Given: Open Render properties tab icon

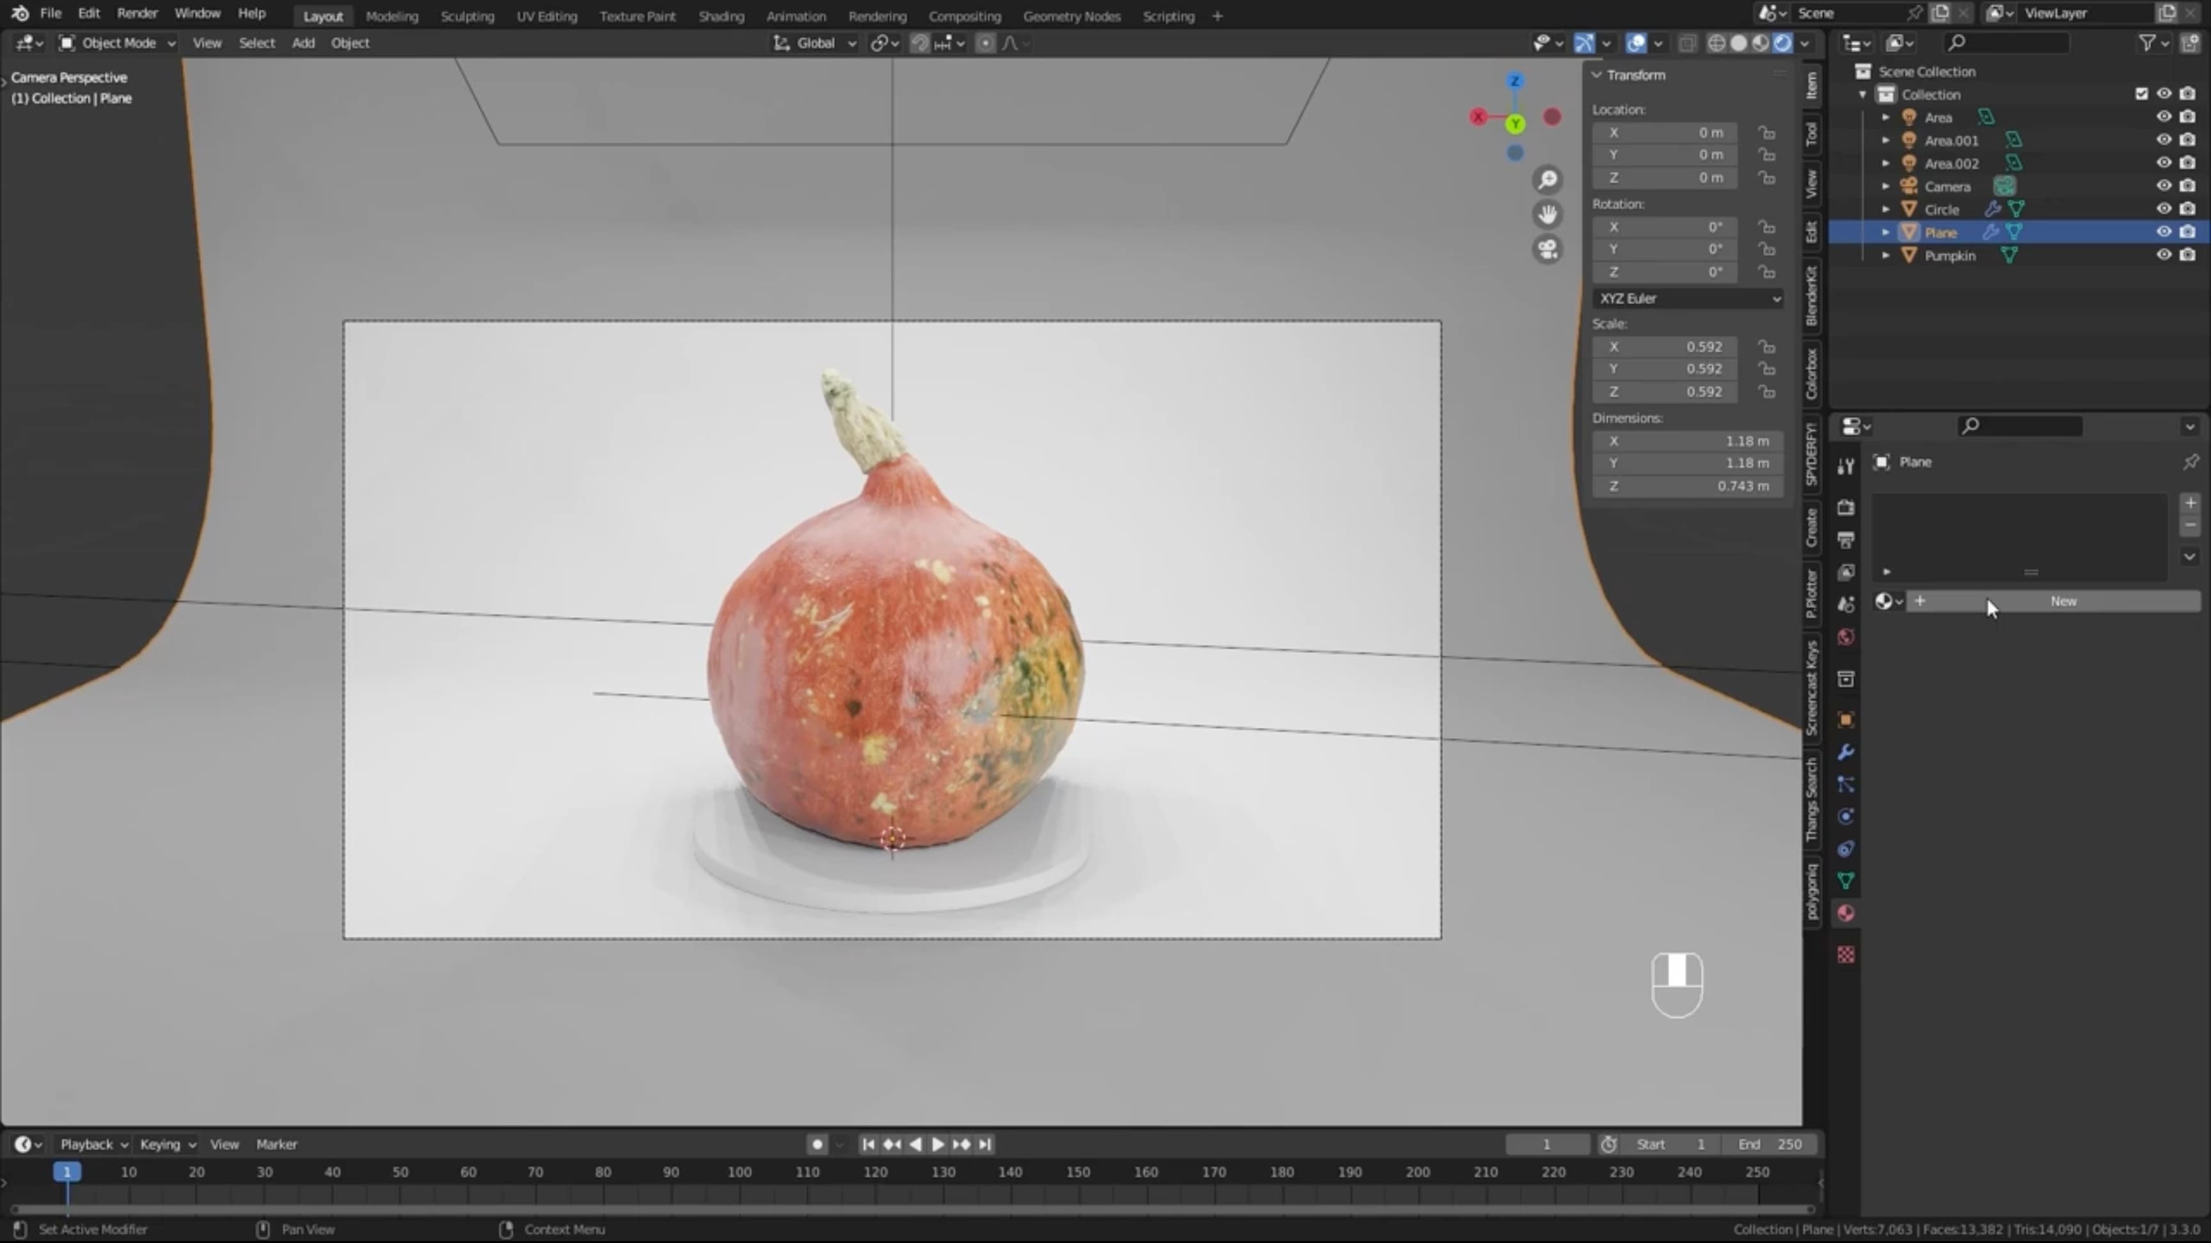Looking at the screenshot, I should (1845, 507).
